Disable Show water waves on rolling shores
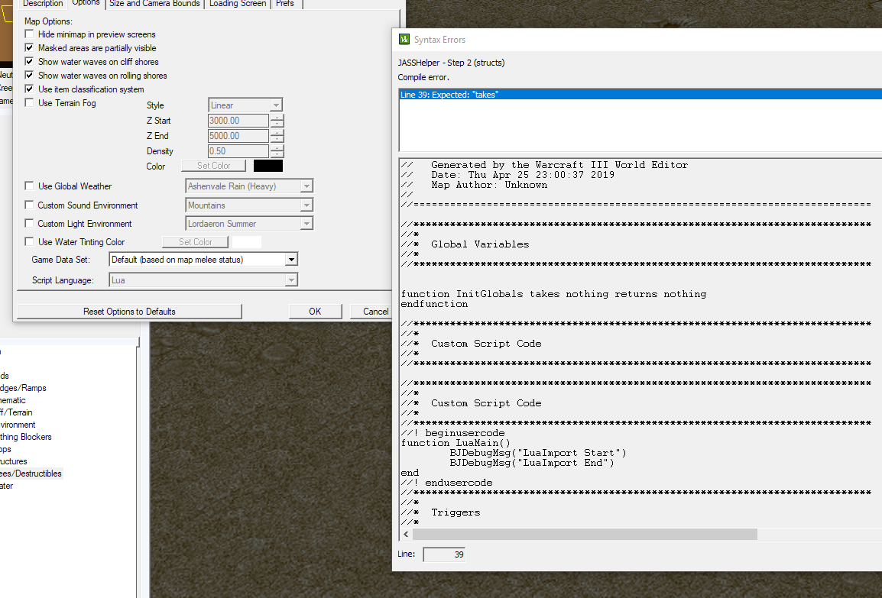The width and height of the screenshot is (882, 598). 29,75
